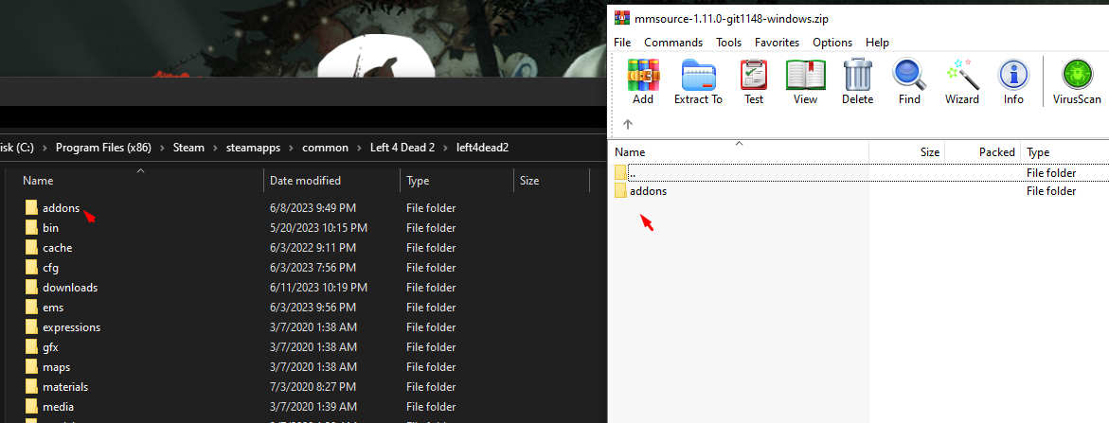Image resolution: width=1109 pixels, height=423 pixels.
Task: Open the Help menu
Action: pyautogui.click(x=877, y=43)
